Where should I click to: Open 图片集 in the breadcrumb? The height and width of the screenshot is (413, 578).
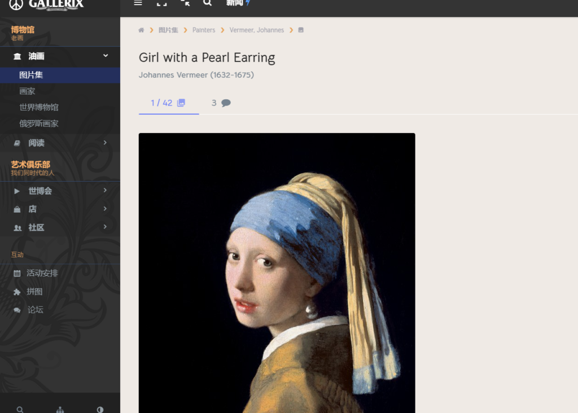pos(168,30)
